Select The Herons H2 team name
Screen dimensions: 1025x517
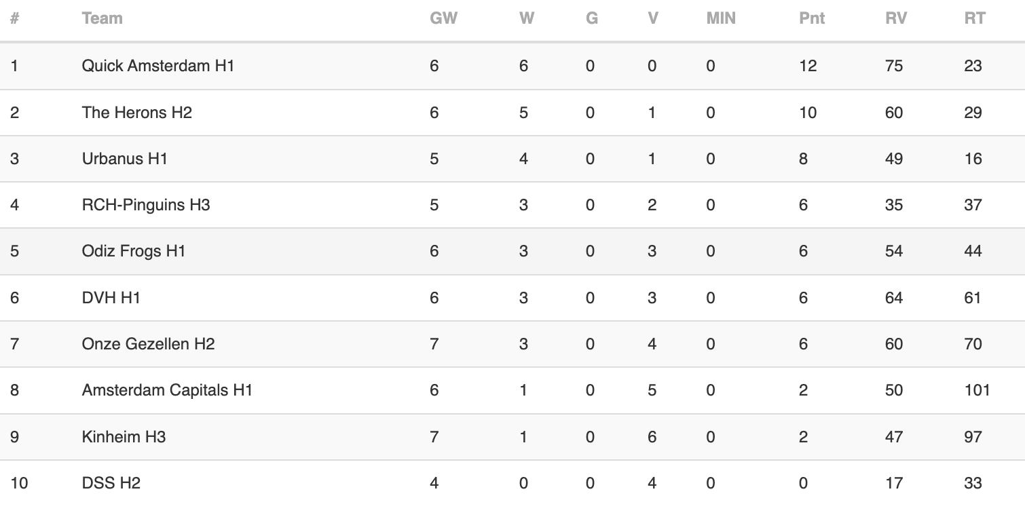(137, 113)
